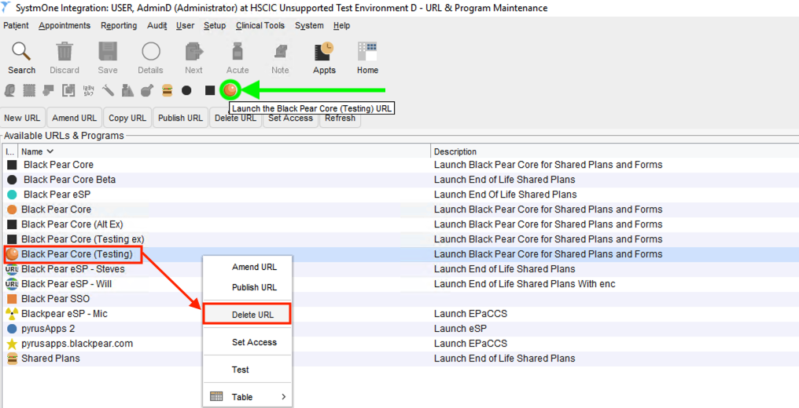Open the Clinical Tools menu

click(x=260, y=25)
